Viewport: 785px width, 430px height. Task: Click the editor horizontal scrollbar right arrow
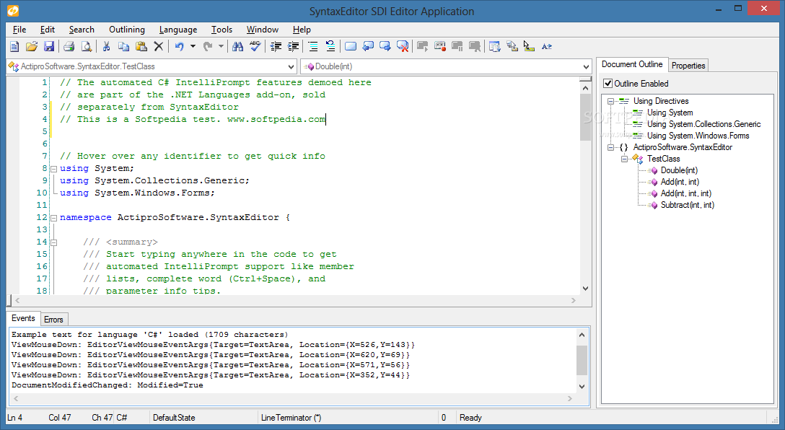tap(574, 300)
